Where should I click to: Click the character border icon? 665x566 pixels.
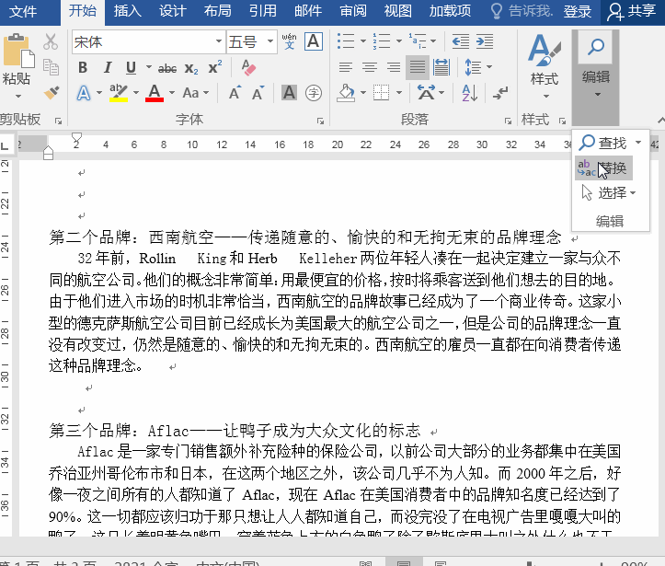(314, 41)
